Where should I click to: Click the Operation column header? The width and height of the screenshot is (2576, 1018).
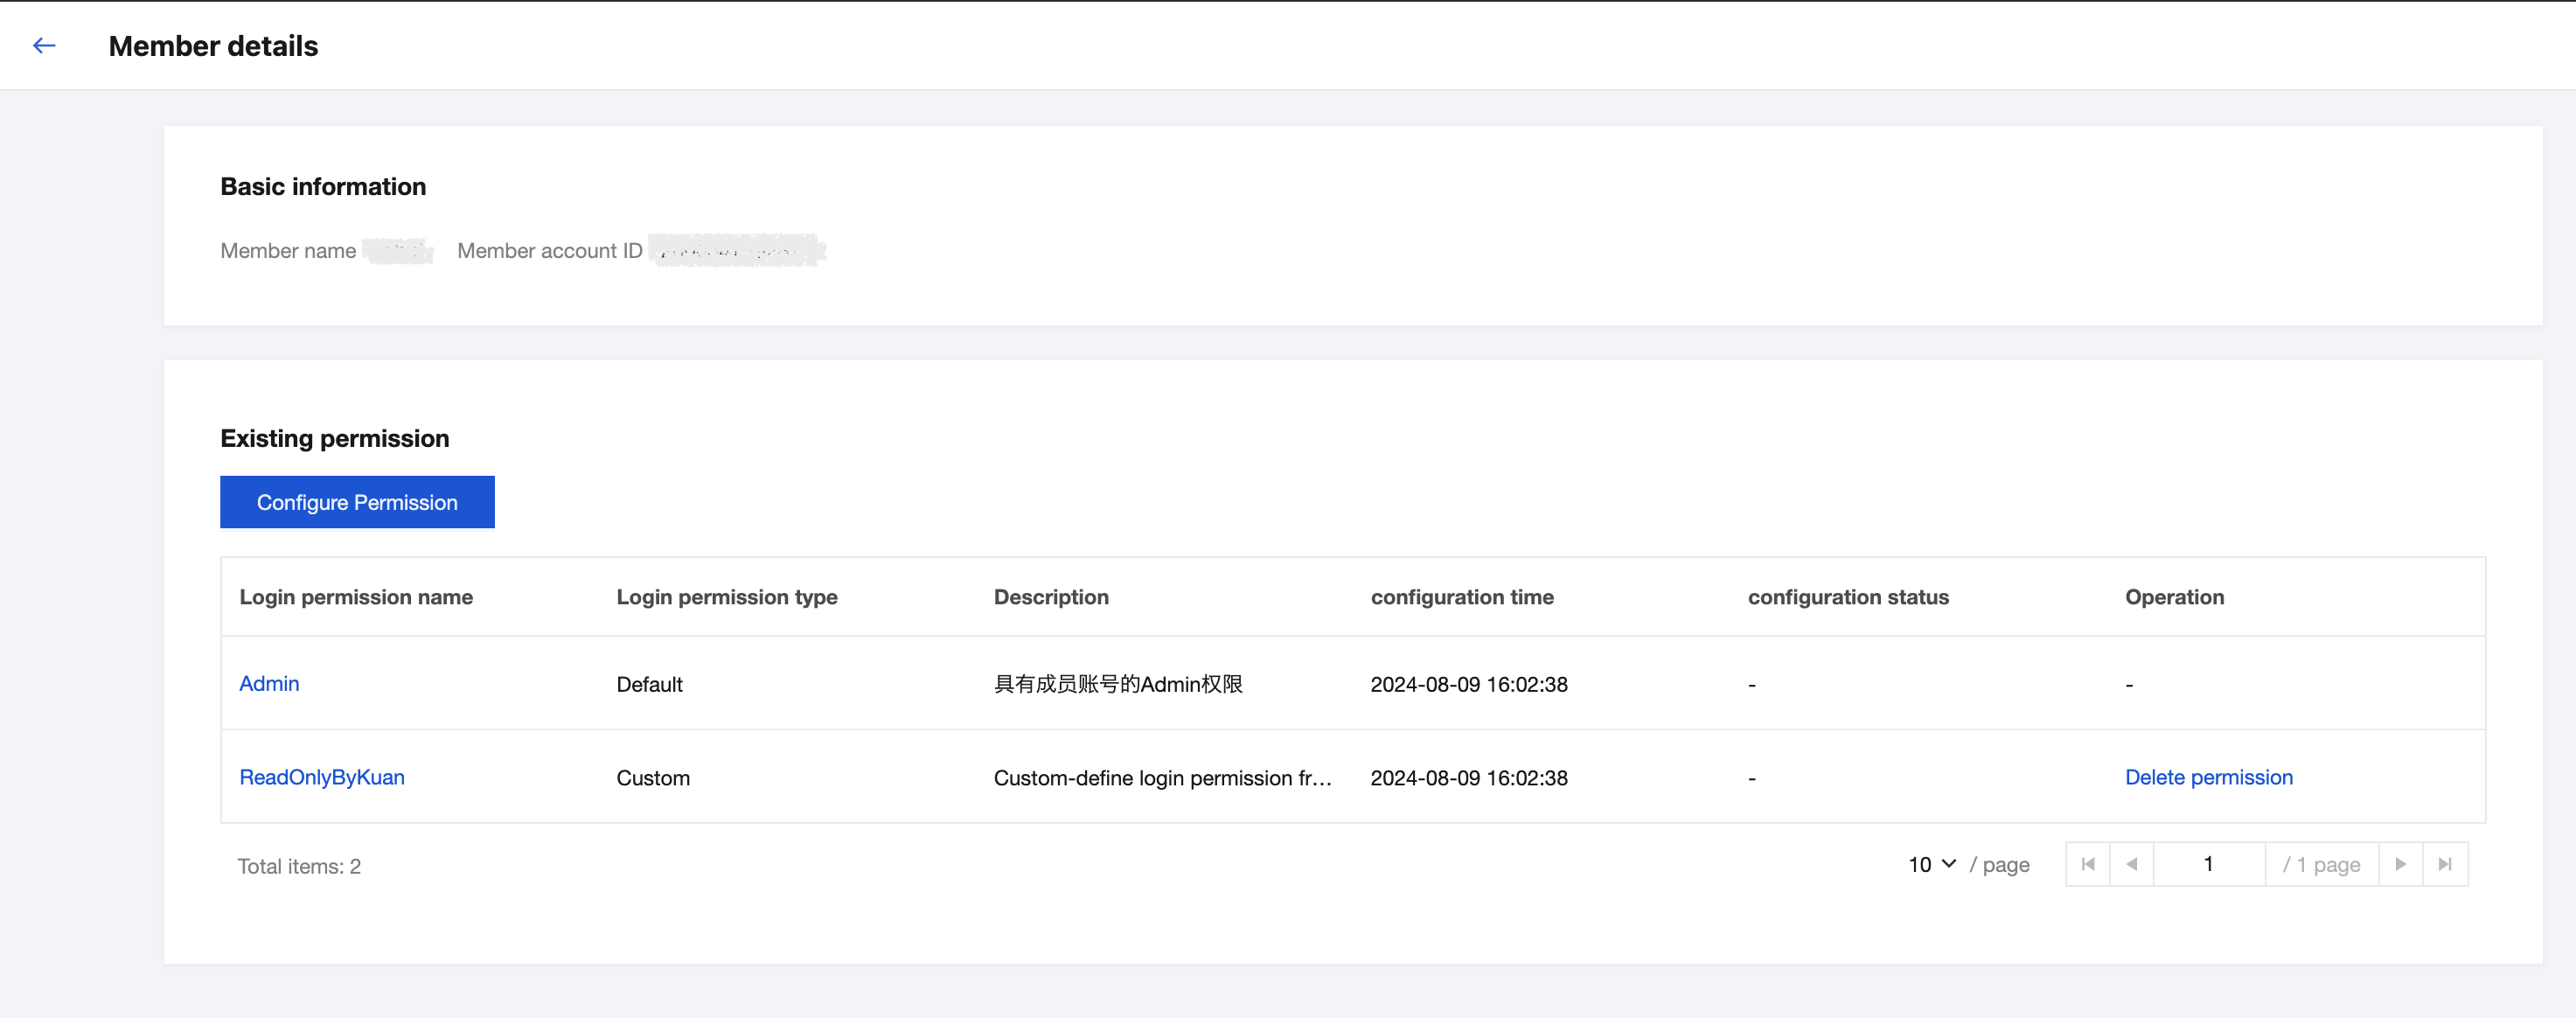point(2174,597)
